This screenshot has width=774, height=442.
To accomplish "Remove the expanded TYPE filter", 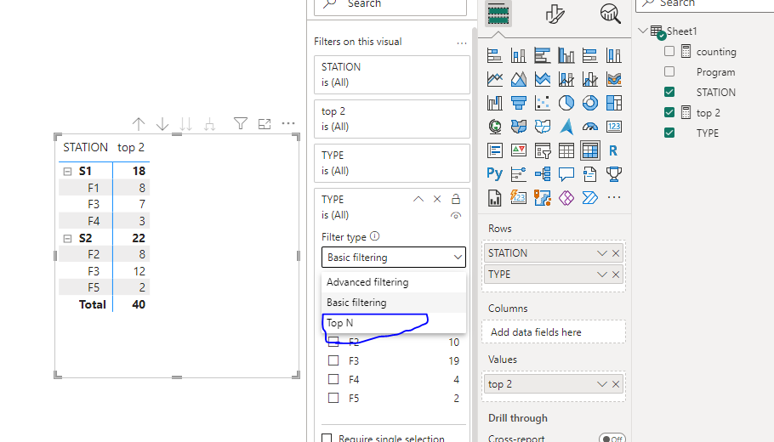I will point(437,199).
